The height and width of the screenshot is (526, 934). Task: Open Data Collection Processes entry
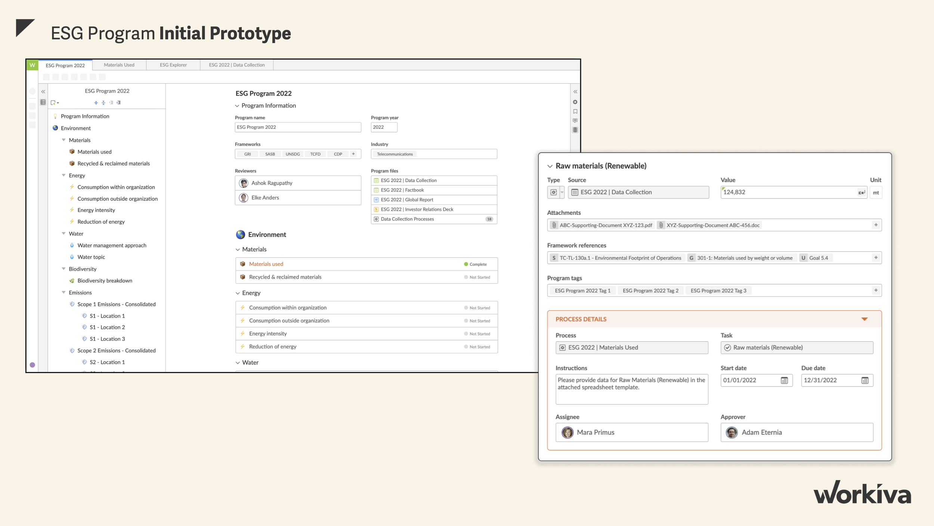(434, 219)
